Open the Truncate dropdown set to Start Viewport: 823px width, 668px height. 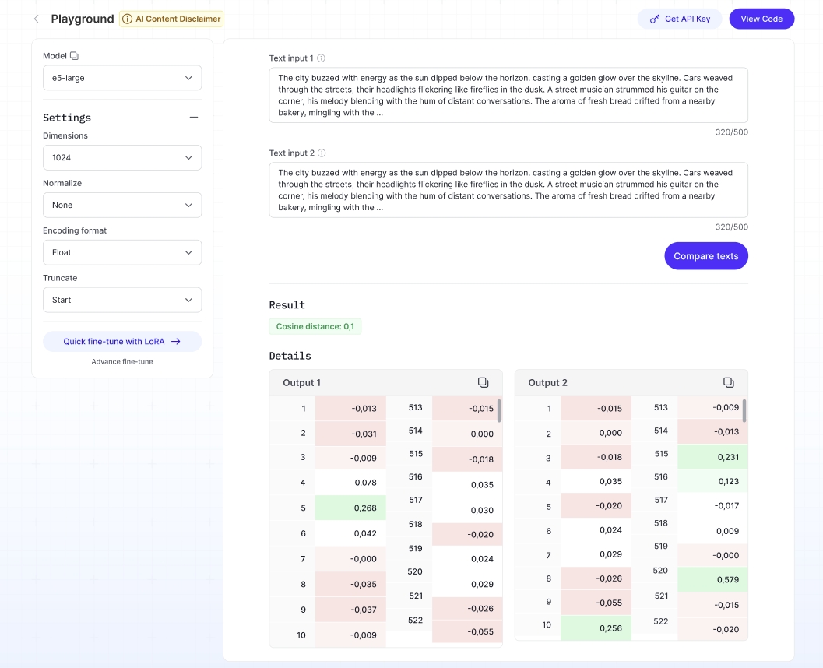(122, 300)
